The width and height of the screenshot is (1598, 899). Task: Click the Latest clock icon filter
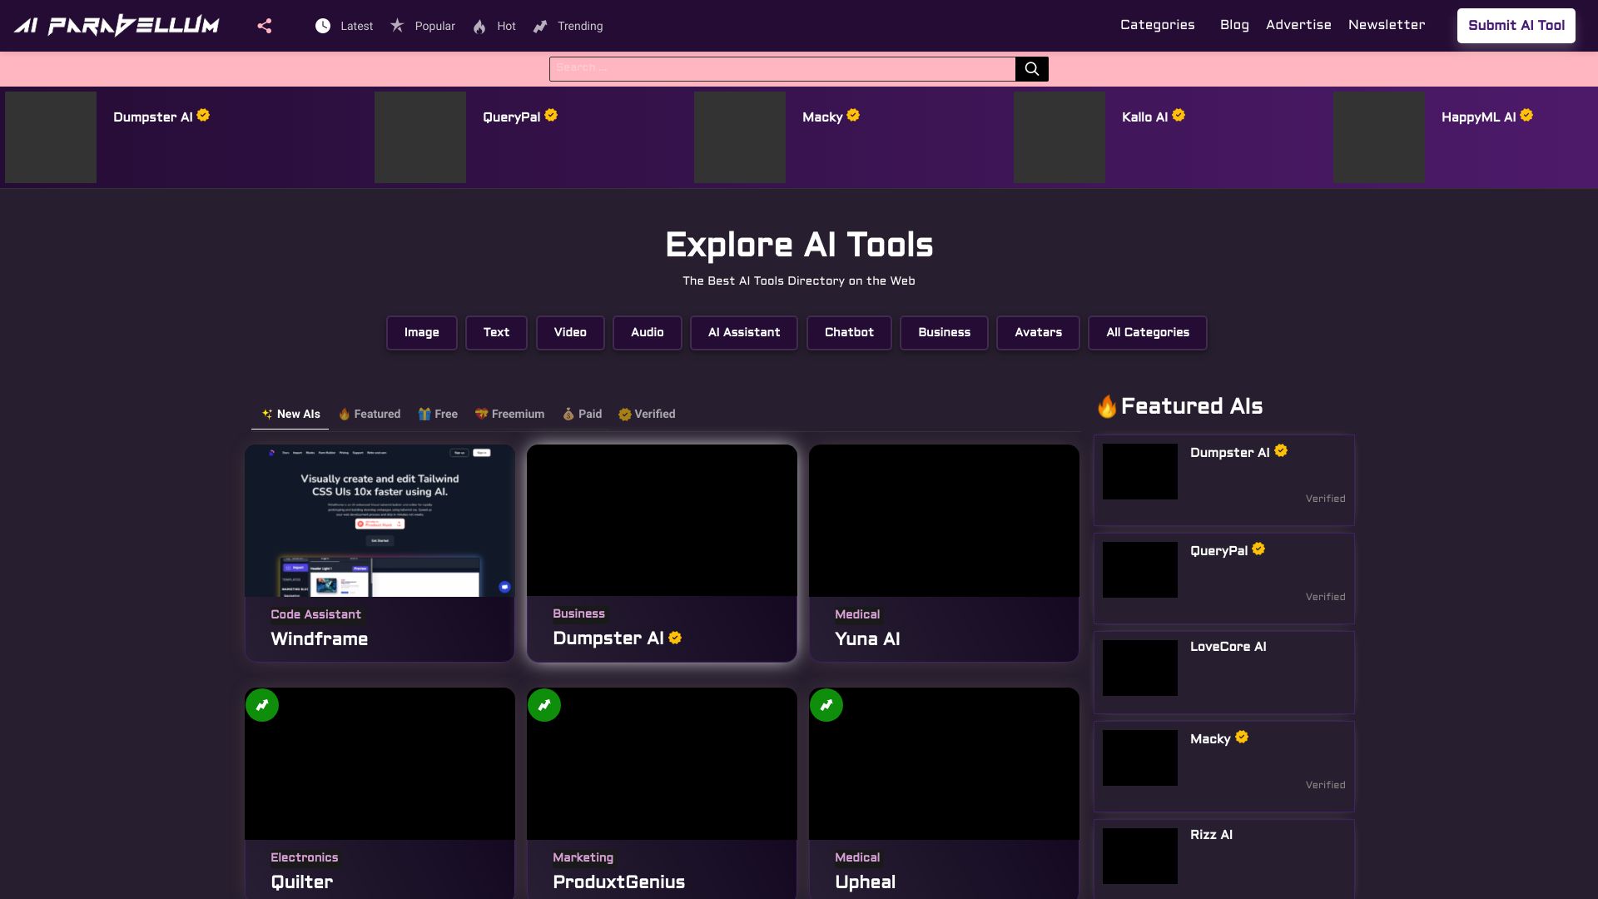[323, 25]
